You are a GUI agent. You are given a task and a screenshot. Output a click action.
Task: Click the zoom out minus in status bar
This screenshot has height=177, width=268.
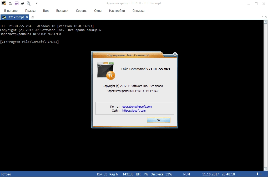[239, 174]
